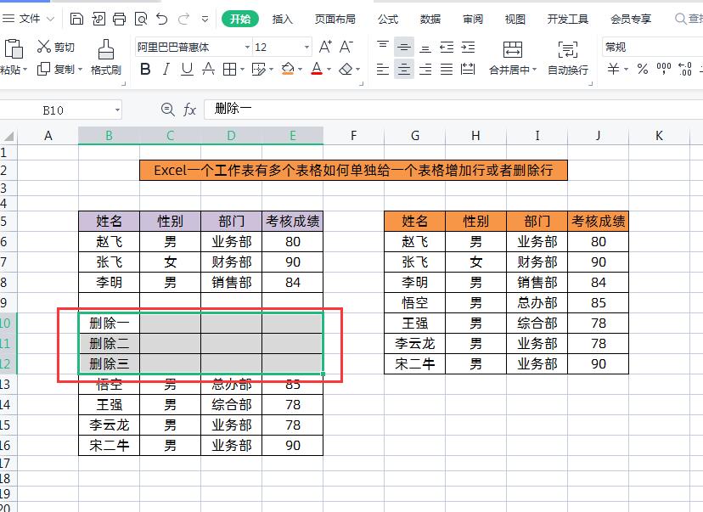
Task: Expand Merge and Center dropdown arrow
Action: click(534, 70)
